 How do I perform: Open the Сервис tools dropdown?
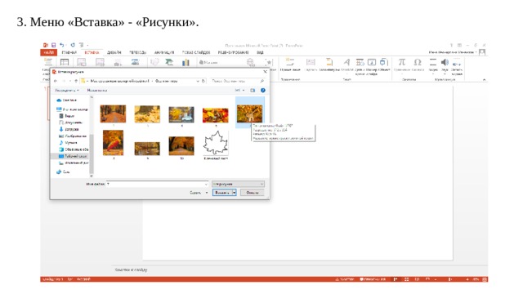point(199,193)
